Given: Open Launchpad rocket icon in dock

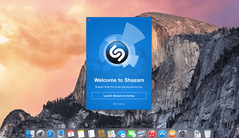Looking at the screenshot, I should click(40, 134).
